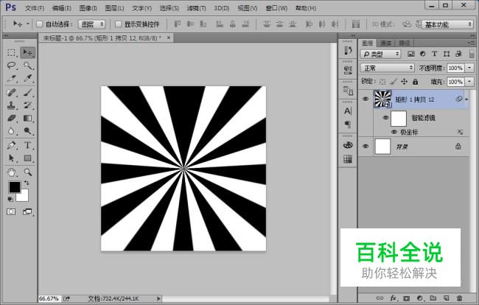Select the Eraser tool

[x=11, y=118]
